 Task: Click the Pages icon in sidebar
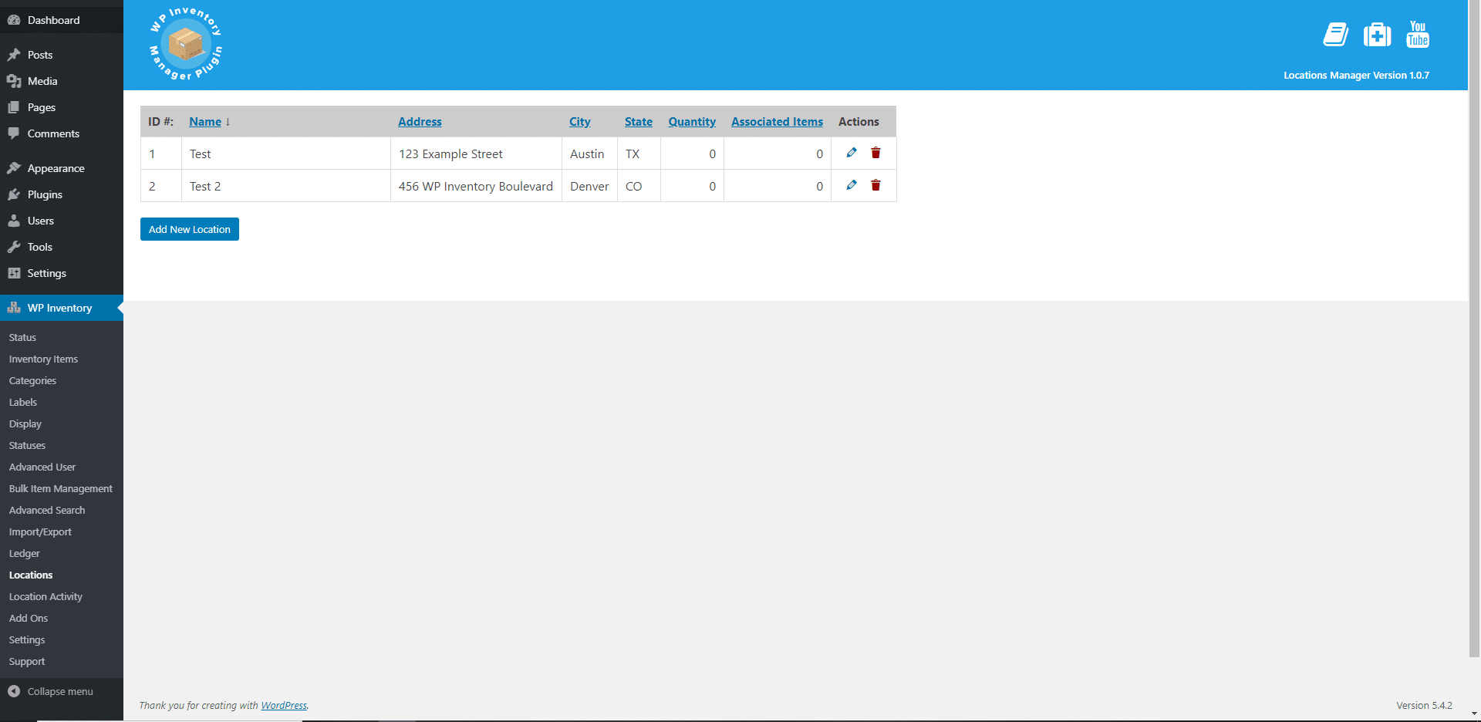point(14,107)
